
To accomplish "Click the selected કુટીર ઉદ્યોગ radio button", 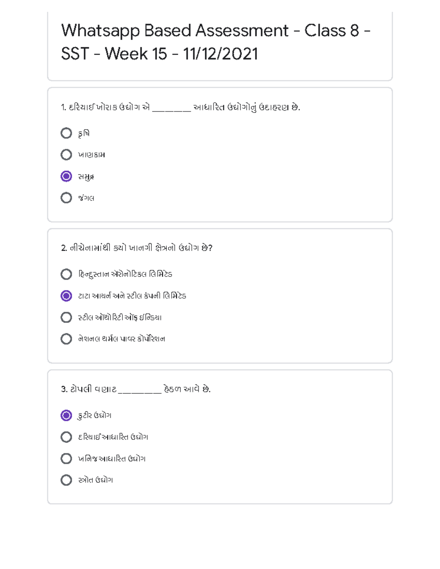I will point(66,415).
